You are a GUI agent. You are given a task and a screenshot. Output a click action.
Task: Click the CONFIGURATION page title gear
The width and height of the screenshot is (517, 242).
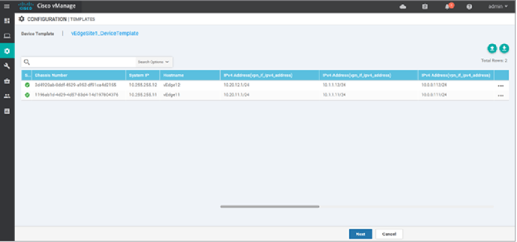pyautogui.click(x=22, y=19)
